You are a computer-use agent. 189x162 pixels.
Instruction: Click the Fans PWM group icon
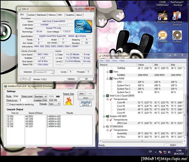coord(111,78)
